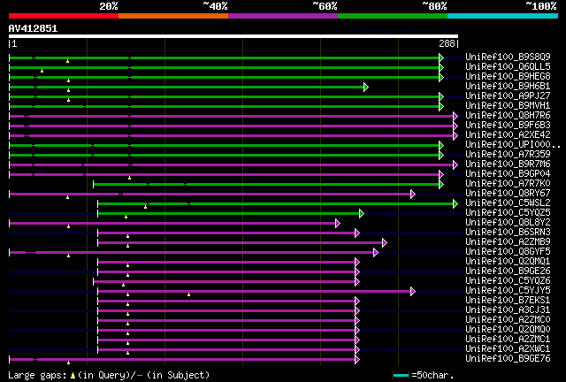The width and height of the screenshot is (566, 382).
Task: Click the query end position label 288
Action: point(447,43)
